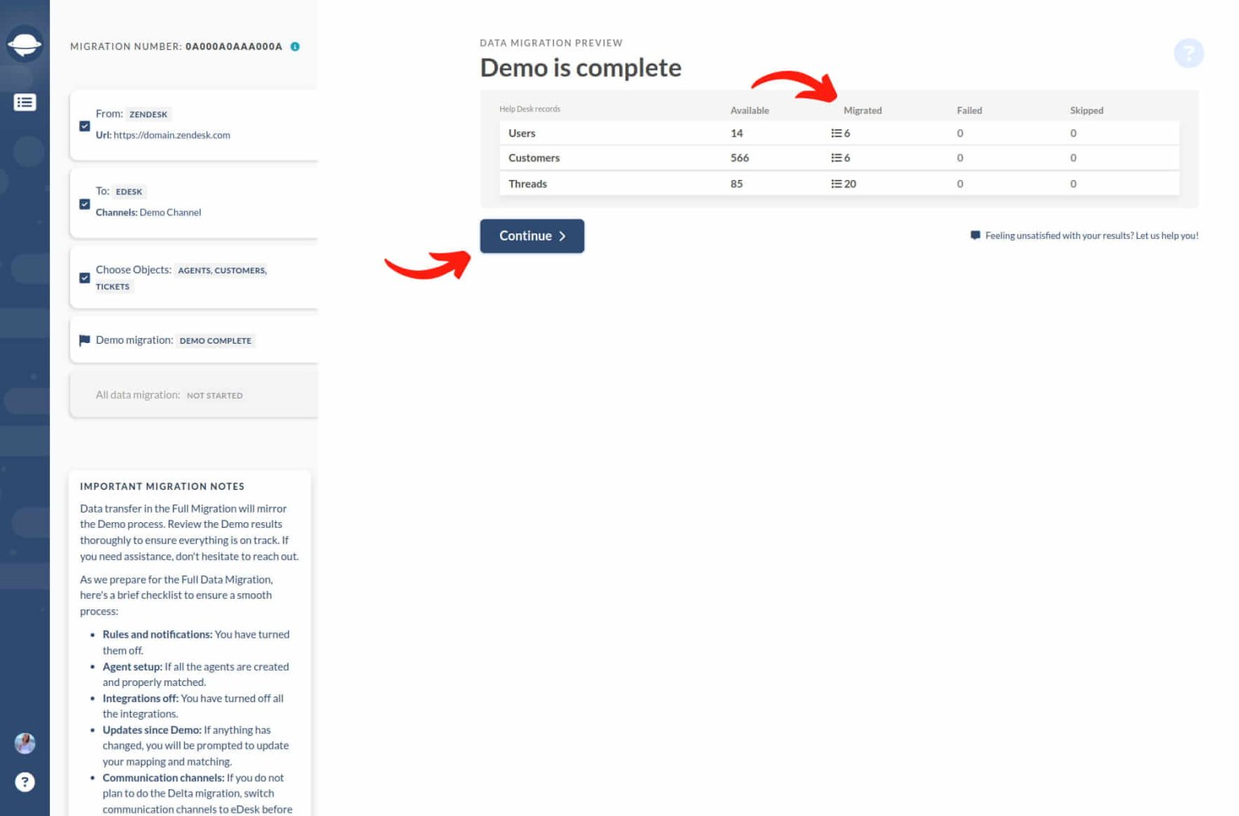Toggle the Choose Objects step checkbox

[x=85, y=278]
